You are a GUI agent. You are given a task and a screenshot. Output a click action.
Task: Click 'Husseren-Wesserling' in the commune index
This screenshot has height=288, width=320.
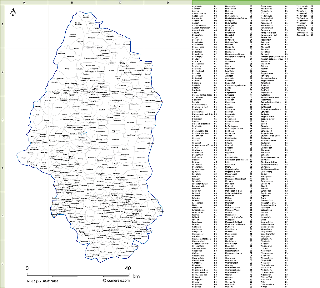(x=235, y=57)
